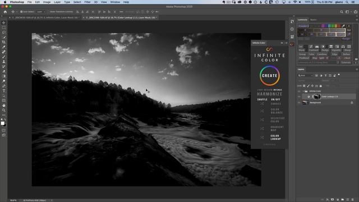This screenshot has height=202, width=359.
Task: Switch to the first document tab
Action: (45, 17)
